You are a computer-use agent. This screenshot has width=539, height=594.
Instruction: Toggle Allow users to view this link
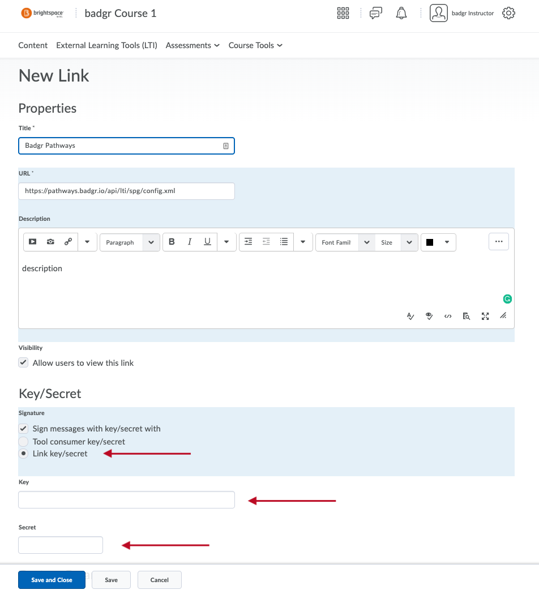tap(23, 362)
